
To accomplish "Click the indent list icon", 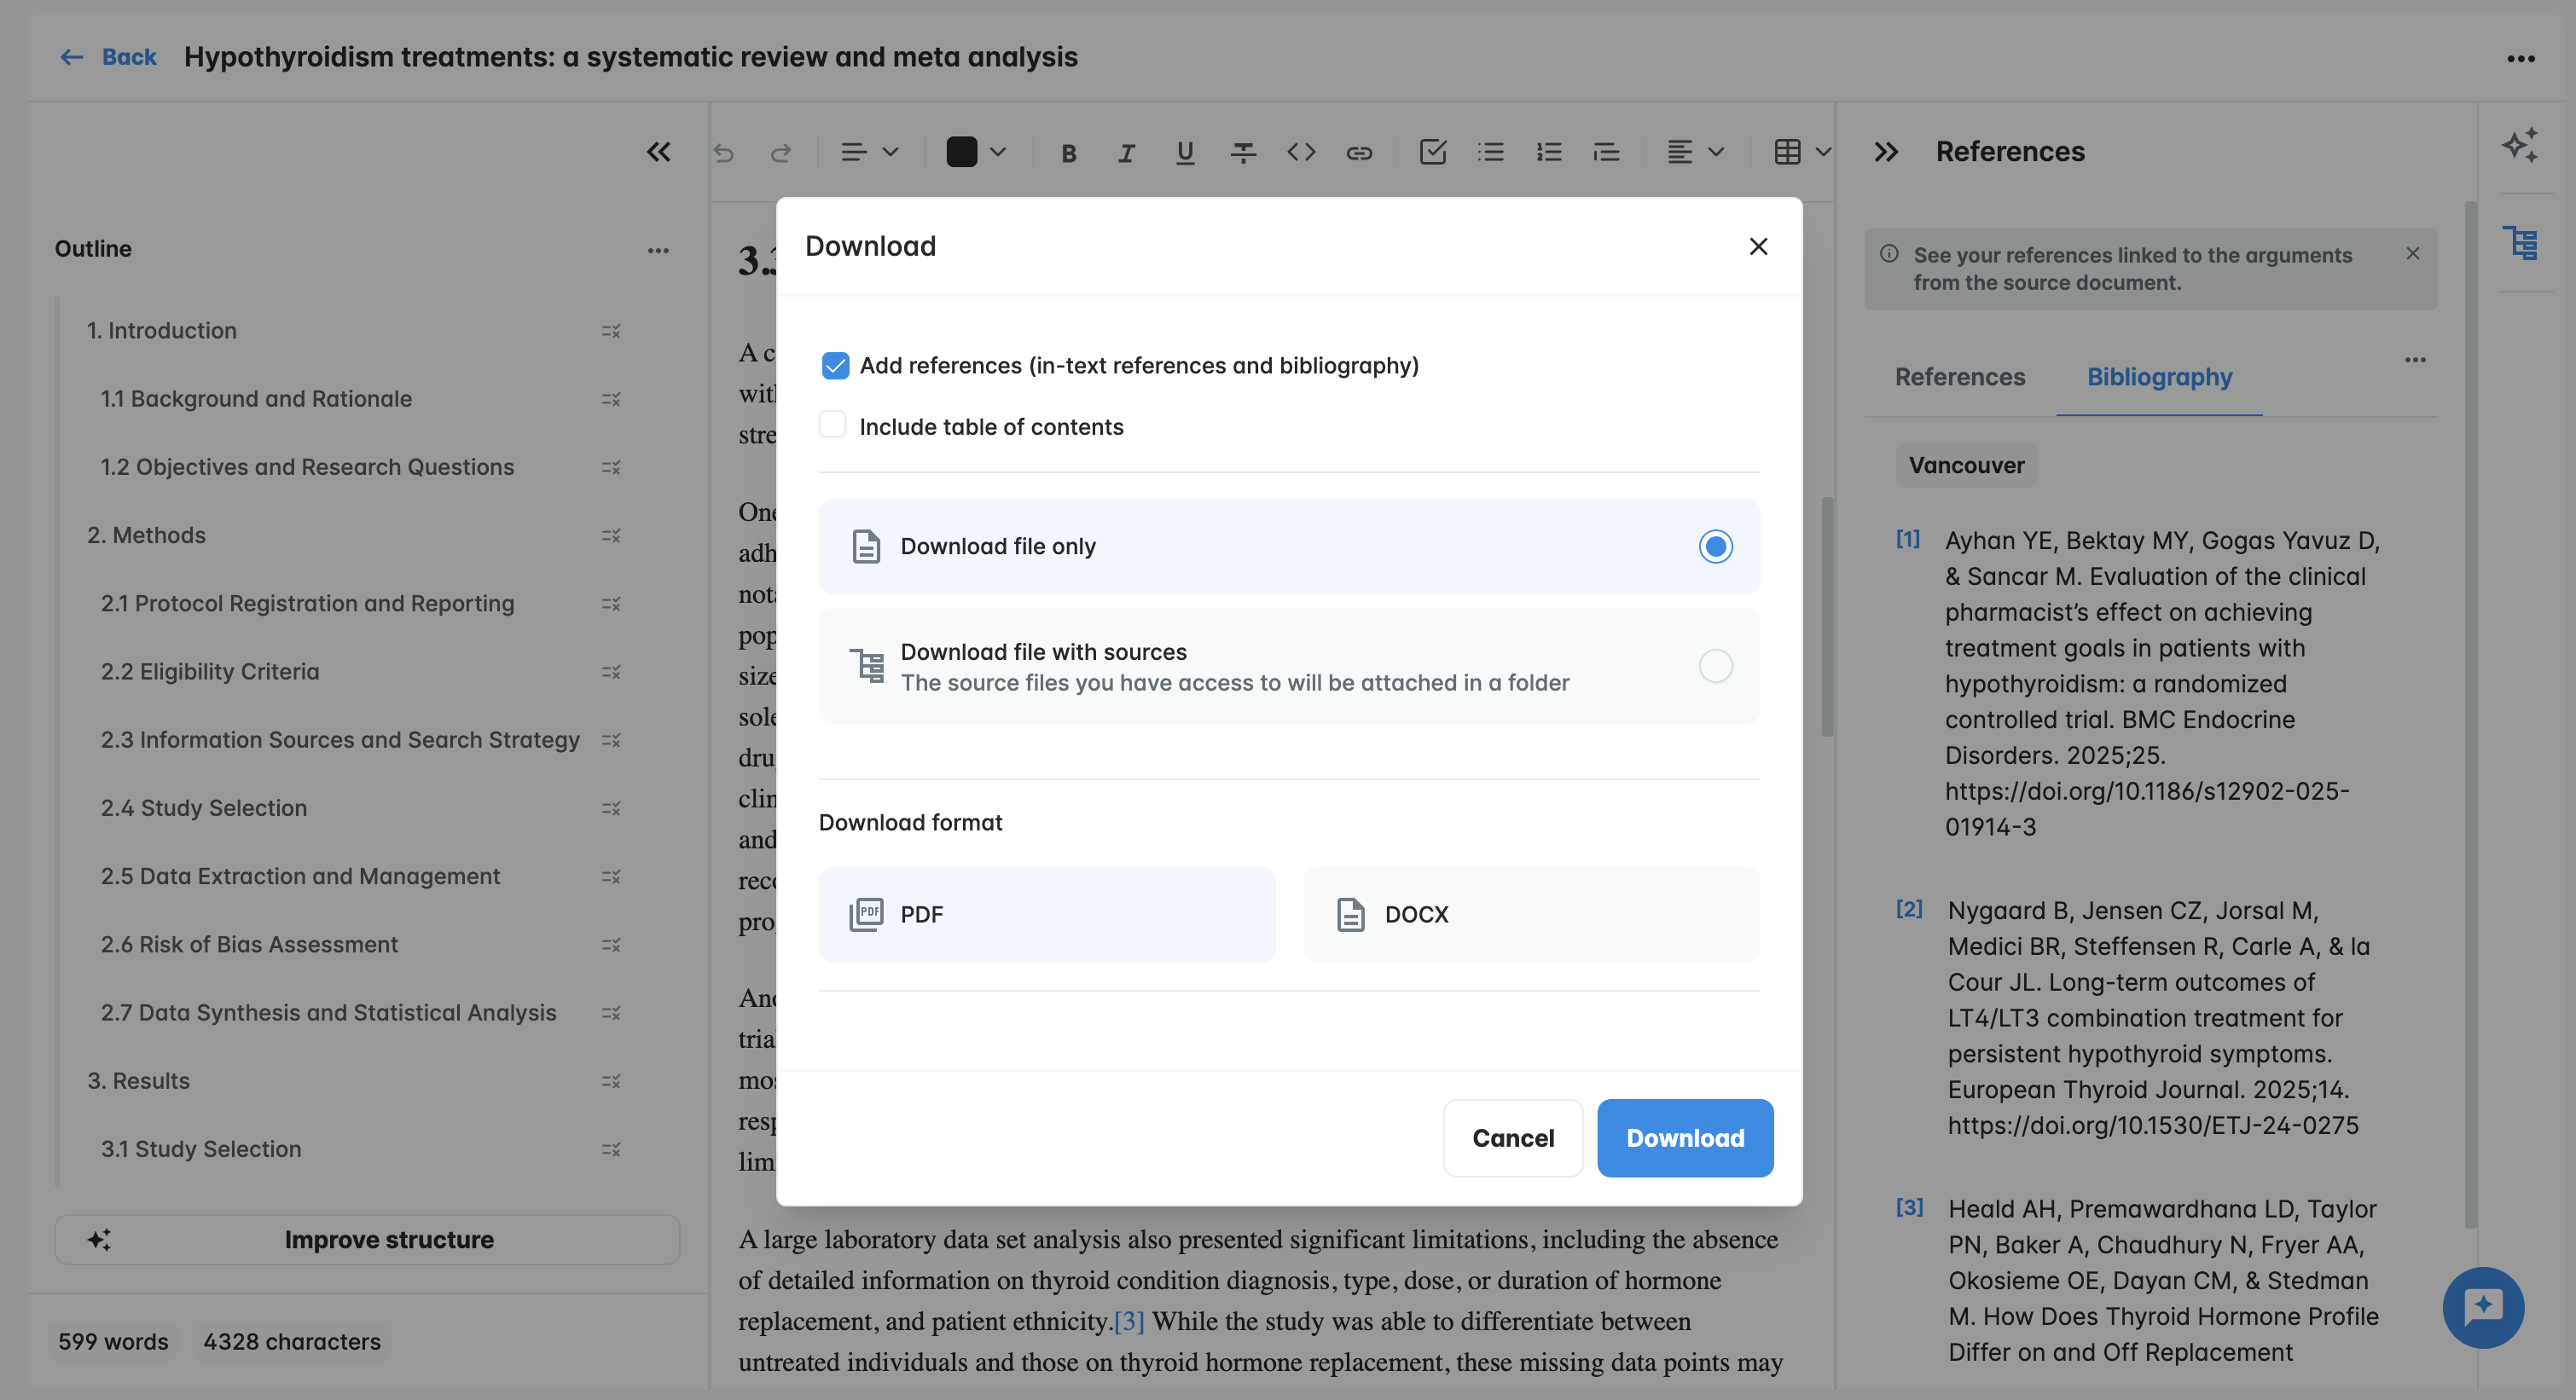I will [1607, 152].
